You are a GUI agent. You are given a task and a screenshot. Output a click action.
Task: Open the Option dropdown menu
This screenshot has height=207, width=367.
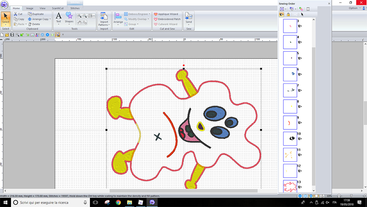[355, 8]
